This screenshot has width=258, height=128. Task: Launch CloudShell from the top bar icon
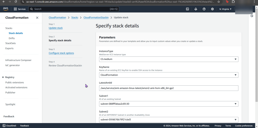point(187,9)
